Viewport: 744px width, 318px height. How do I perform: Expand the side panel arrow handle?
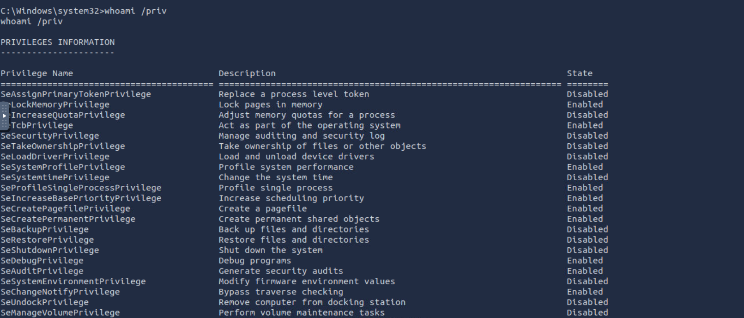[4, 116]
